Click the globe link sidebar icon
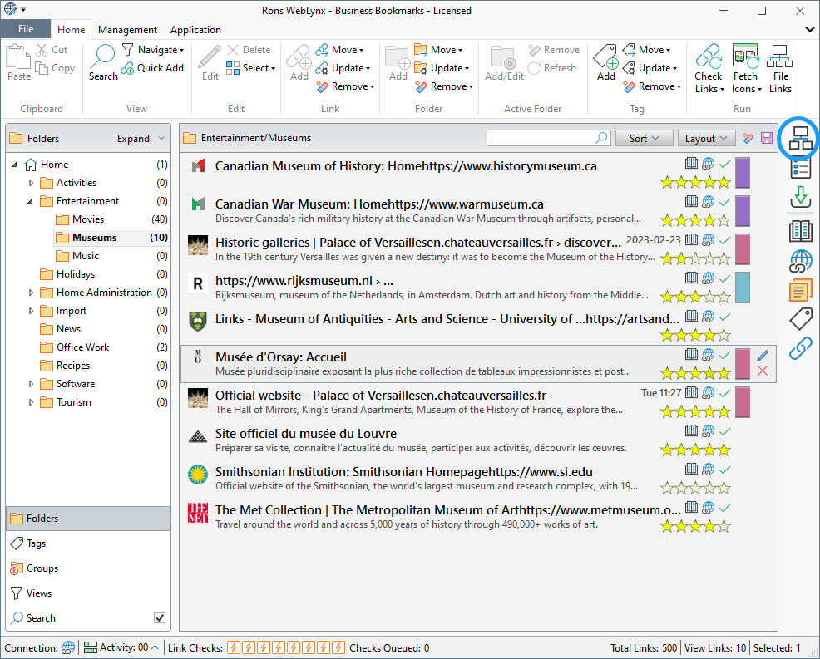Viewport: 820px width, 659px height. 800,261
